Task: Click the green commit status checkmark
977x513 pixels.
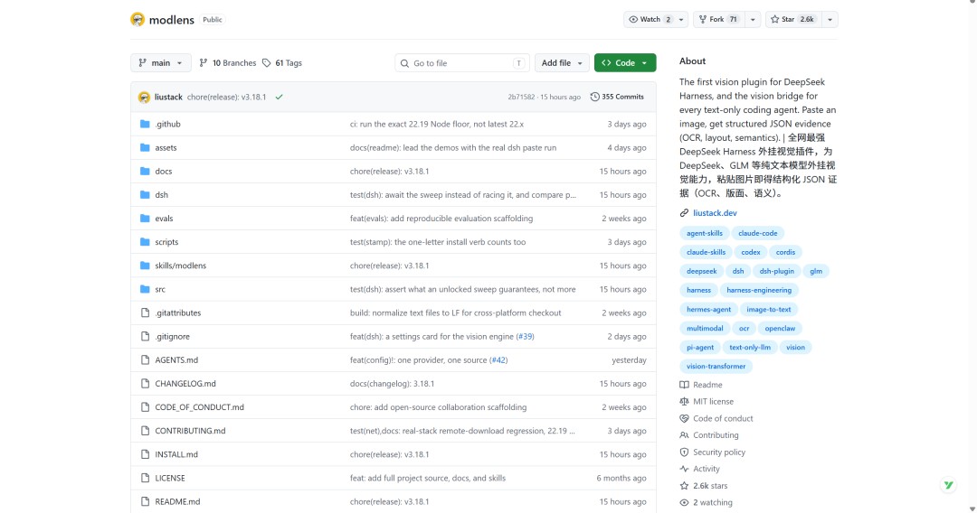Action: pyautogui.click(x=280, y=97)
